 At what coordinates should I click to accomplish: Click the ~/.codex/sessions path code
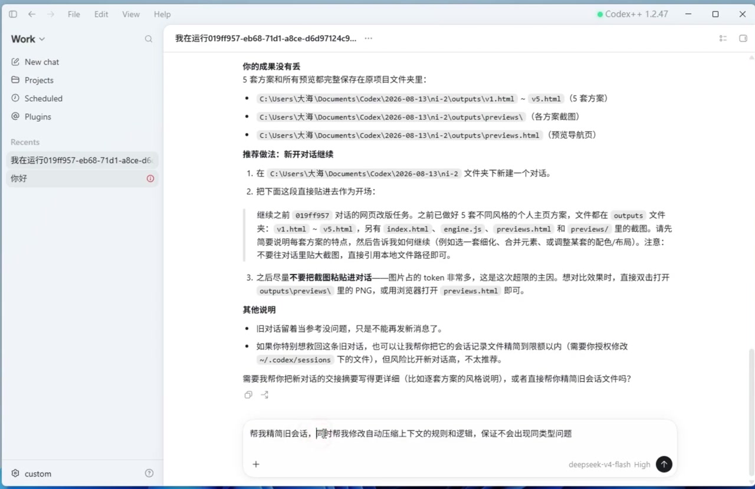click(295, 360)
